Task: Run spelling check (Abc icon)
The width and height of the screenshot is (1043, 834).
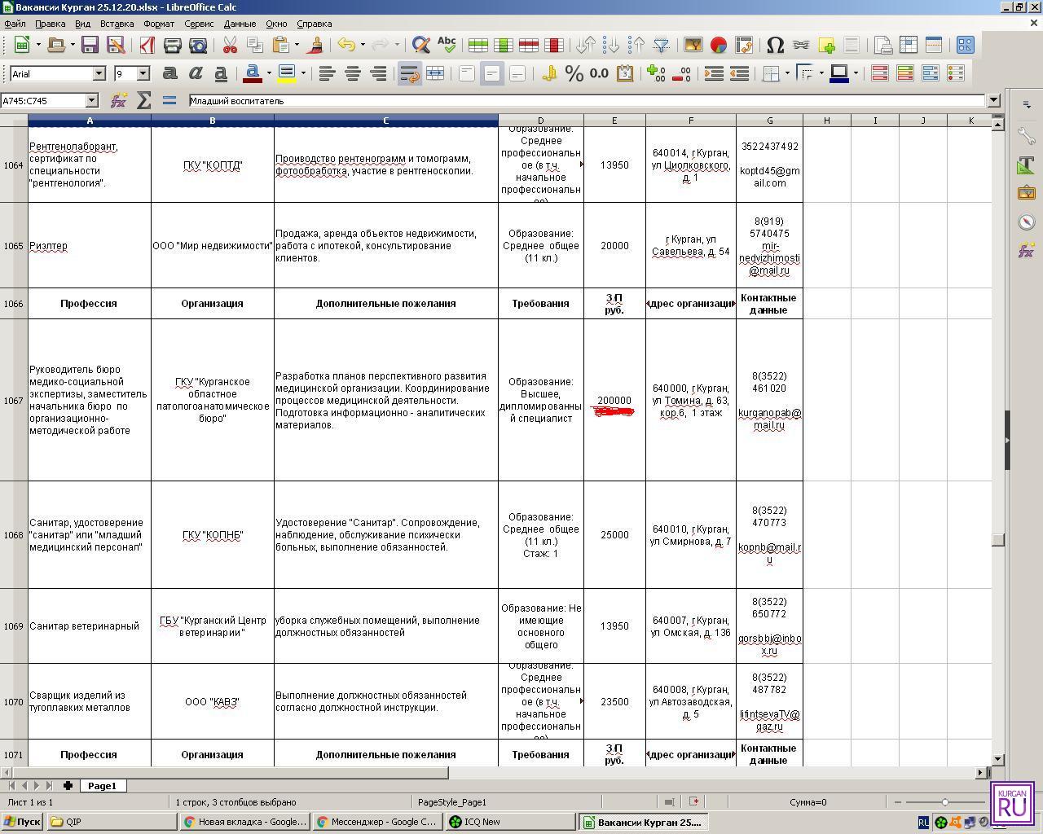Action: pos(447,45)
